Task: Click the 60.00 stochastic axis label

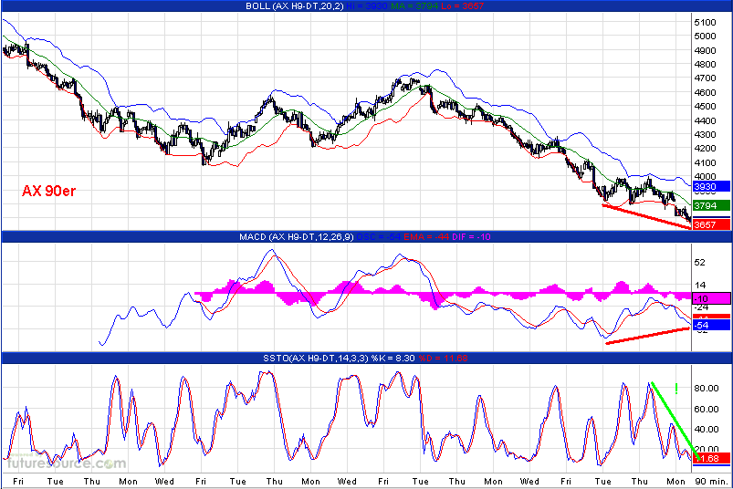Action: pos(707,409)
